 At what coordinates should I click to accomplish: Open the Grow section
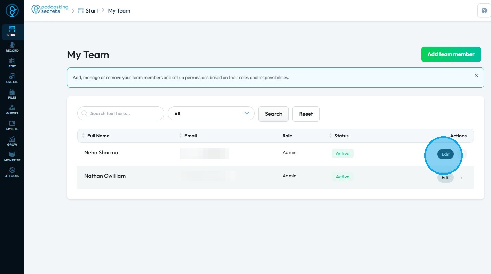[x=12, y=141]
